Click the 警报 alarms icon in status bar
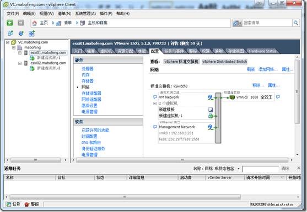The width and height of the screenshot is (307, 212). click(x=27, y=205)
